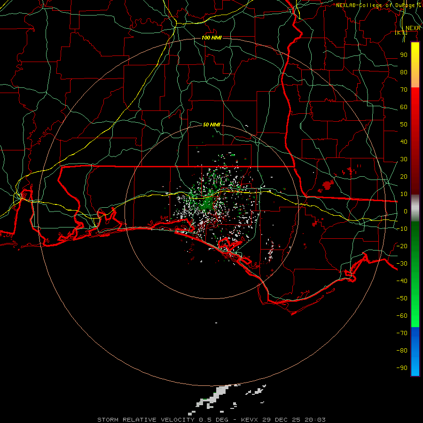The height and width of the screenshot is (423, 423).
Task: Pick the gray zero-velocity segment of color bar
Action: pos(415,208)
